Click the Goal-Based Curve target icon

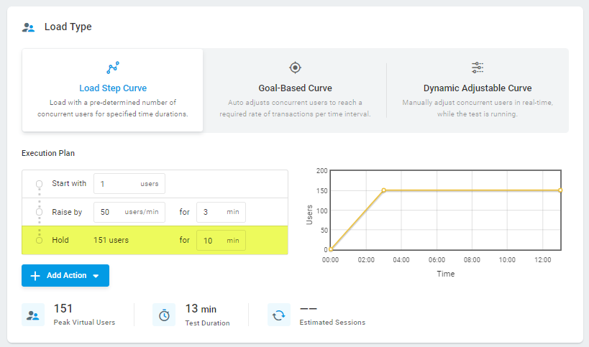(x=296, y=68)
